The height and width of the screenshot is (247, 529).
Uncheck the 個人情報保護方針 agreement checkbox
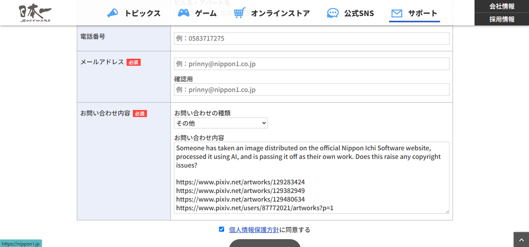(x=222, y=229)
